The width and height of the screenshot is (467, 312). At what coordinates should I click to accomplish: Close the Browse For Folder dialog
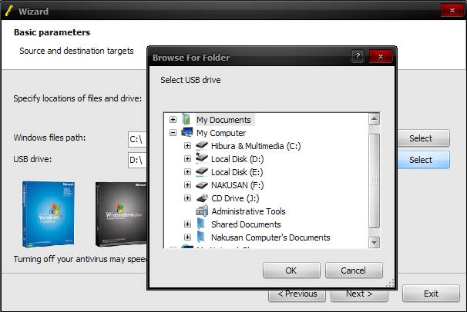381,56
